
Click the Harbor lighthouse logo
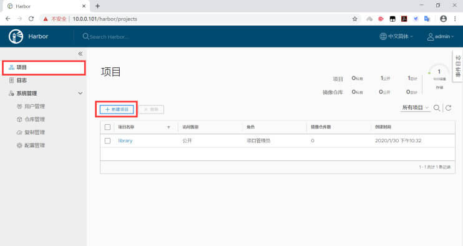pyautogui.click(x=16, y=37)
